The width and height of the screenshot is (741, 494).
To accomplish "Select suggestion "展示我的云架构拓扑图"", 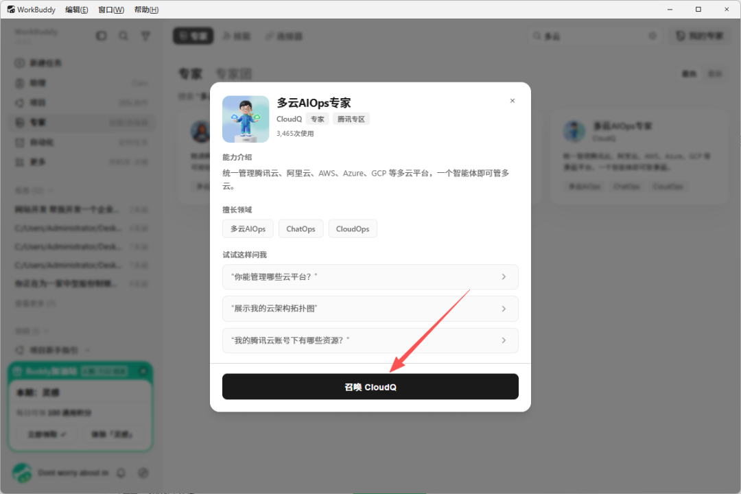I will pos(370,309).
